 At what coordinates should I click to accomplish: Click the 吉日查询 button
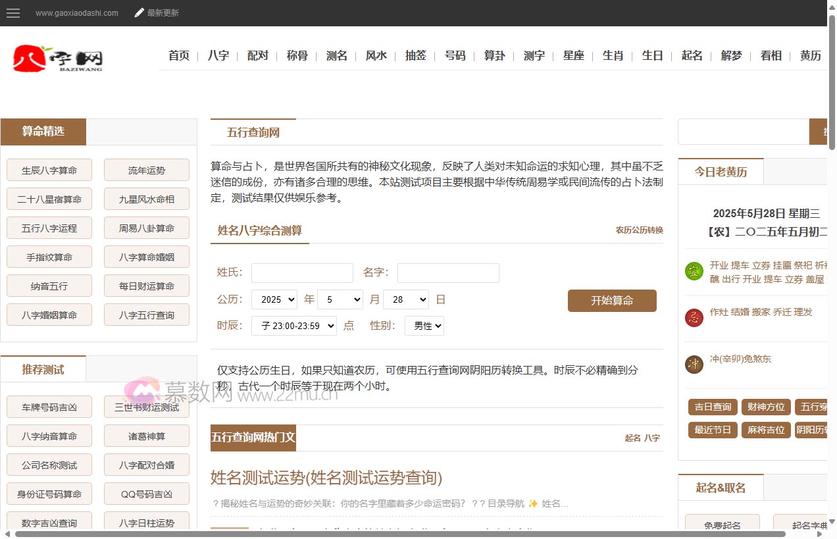tap(713, 407)
